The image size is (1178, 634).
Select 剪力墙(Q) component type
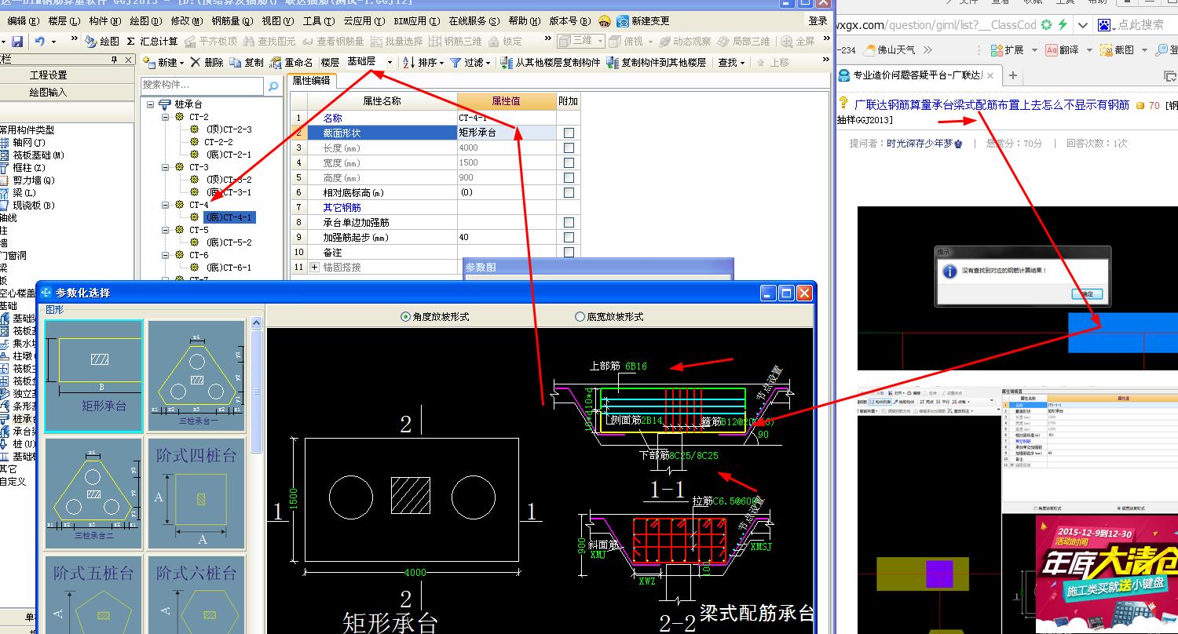[27, 180]
